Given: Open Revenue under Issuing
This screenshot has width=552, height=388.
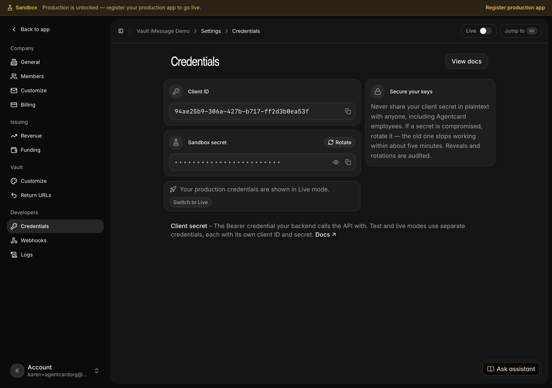Looking at the screenshot, I should (55, 136).
